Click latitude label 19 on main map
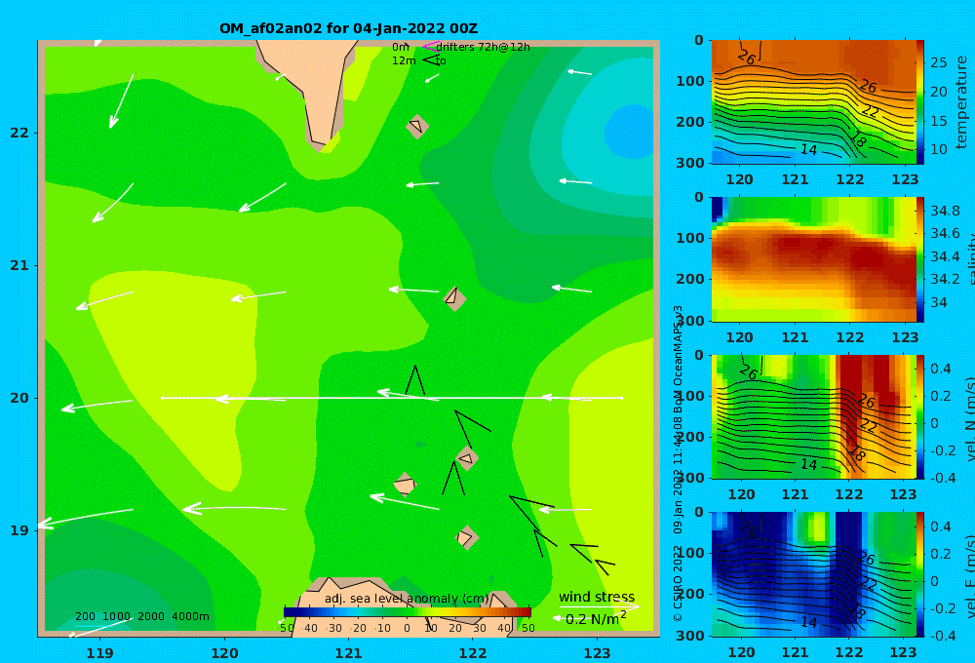Image resolution: width=975 pixels, height=663 pixels. (19, 530)
